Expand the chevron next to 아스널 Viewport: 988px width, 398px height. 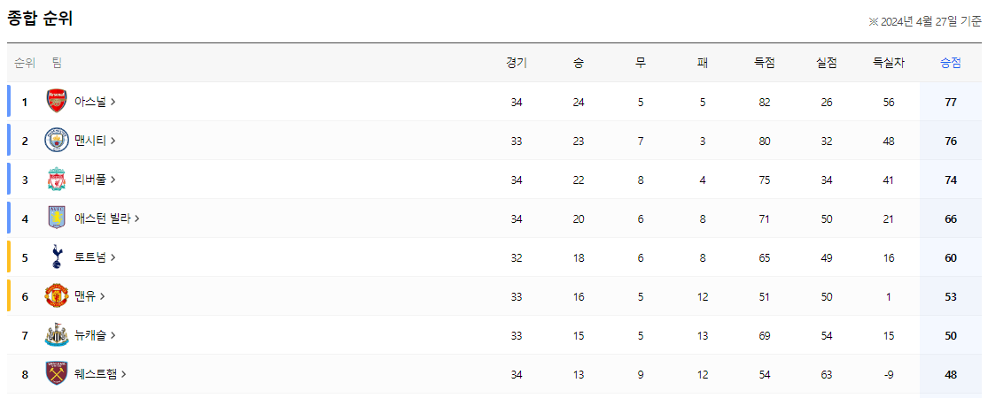pos(113,102)
